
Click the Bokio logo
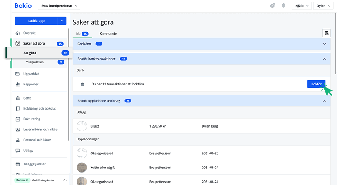pos(23,6)
